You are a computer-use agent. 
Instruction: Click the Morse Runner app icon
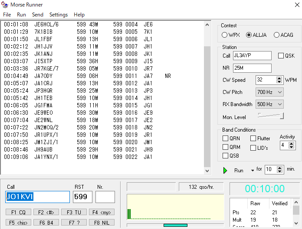tap(5, 5)
